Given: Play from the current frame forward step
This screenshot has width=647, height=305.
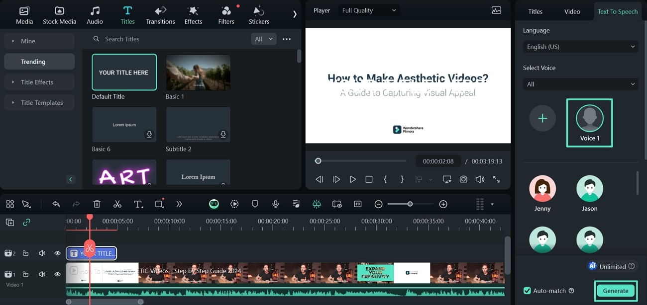Looking at the screenshot, I should tap(336, 179).
